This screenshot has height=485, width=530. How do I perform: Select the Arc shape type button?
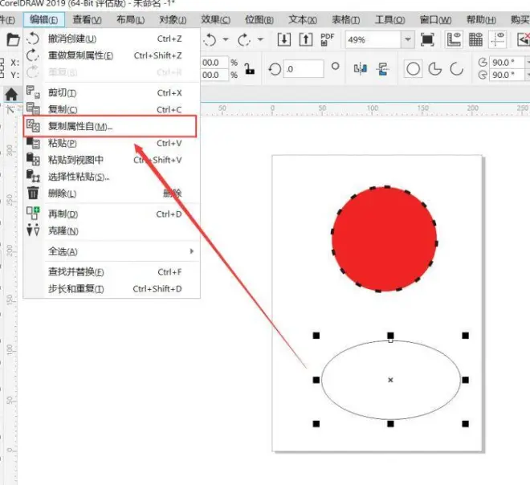point(457,69)
